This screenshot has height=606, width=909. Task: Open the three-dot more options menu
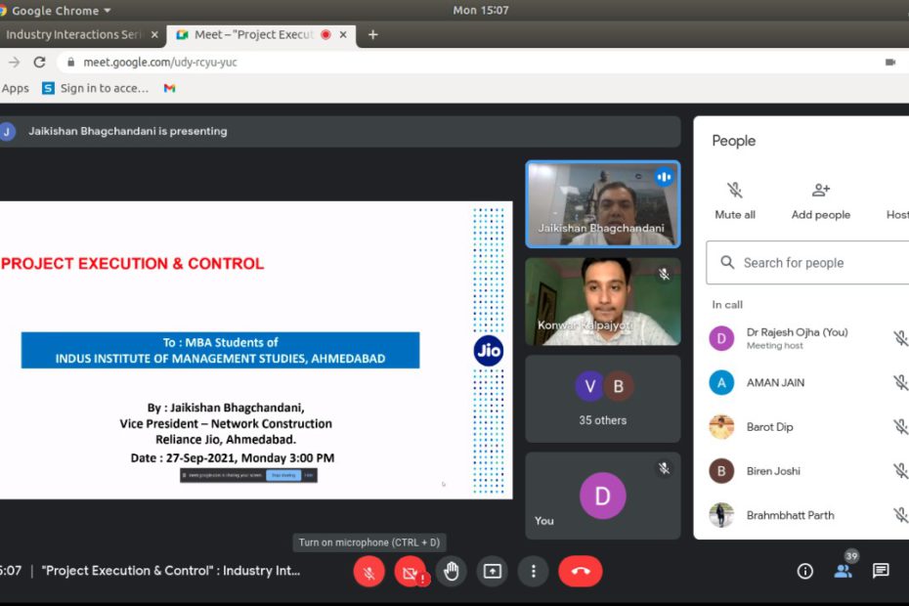click(533, 572)
